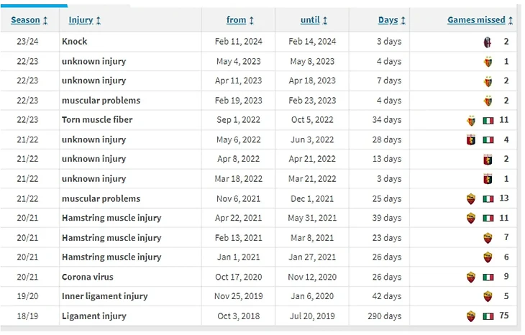Sort by the Games missed column header
Screen dimensions: 525x335
[480, 20]
